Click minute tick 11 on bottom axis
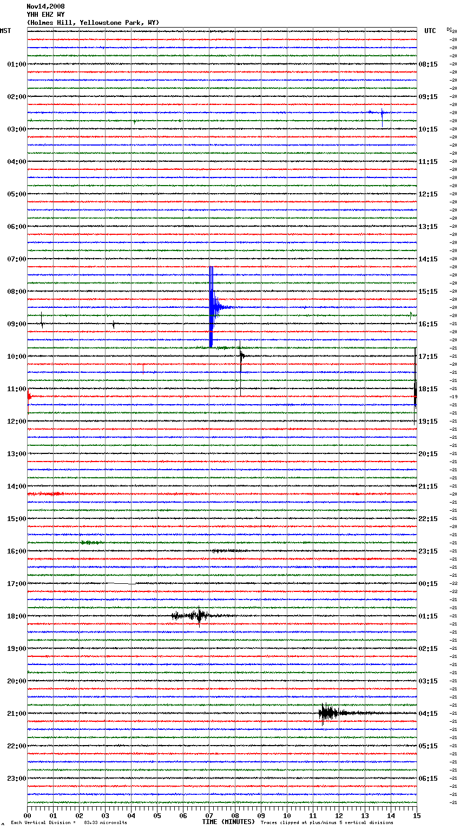The image size is (460, 830). tap(313, 815)
